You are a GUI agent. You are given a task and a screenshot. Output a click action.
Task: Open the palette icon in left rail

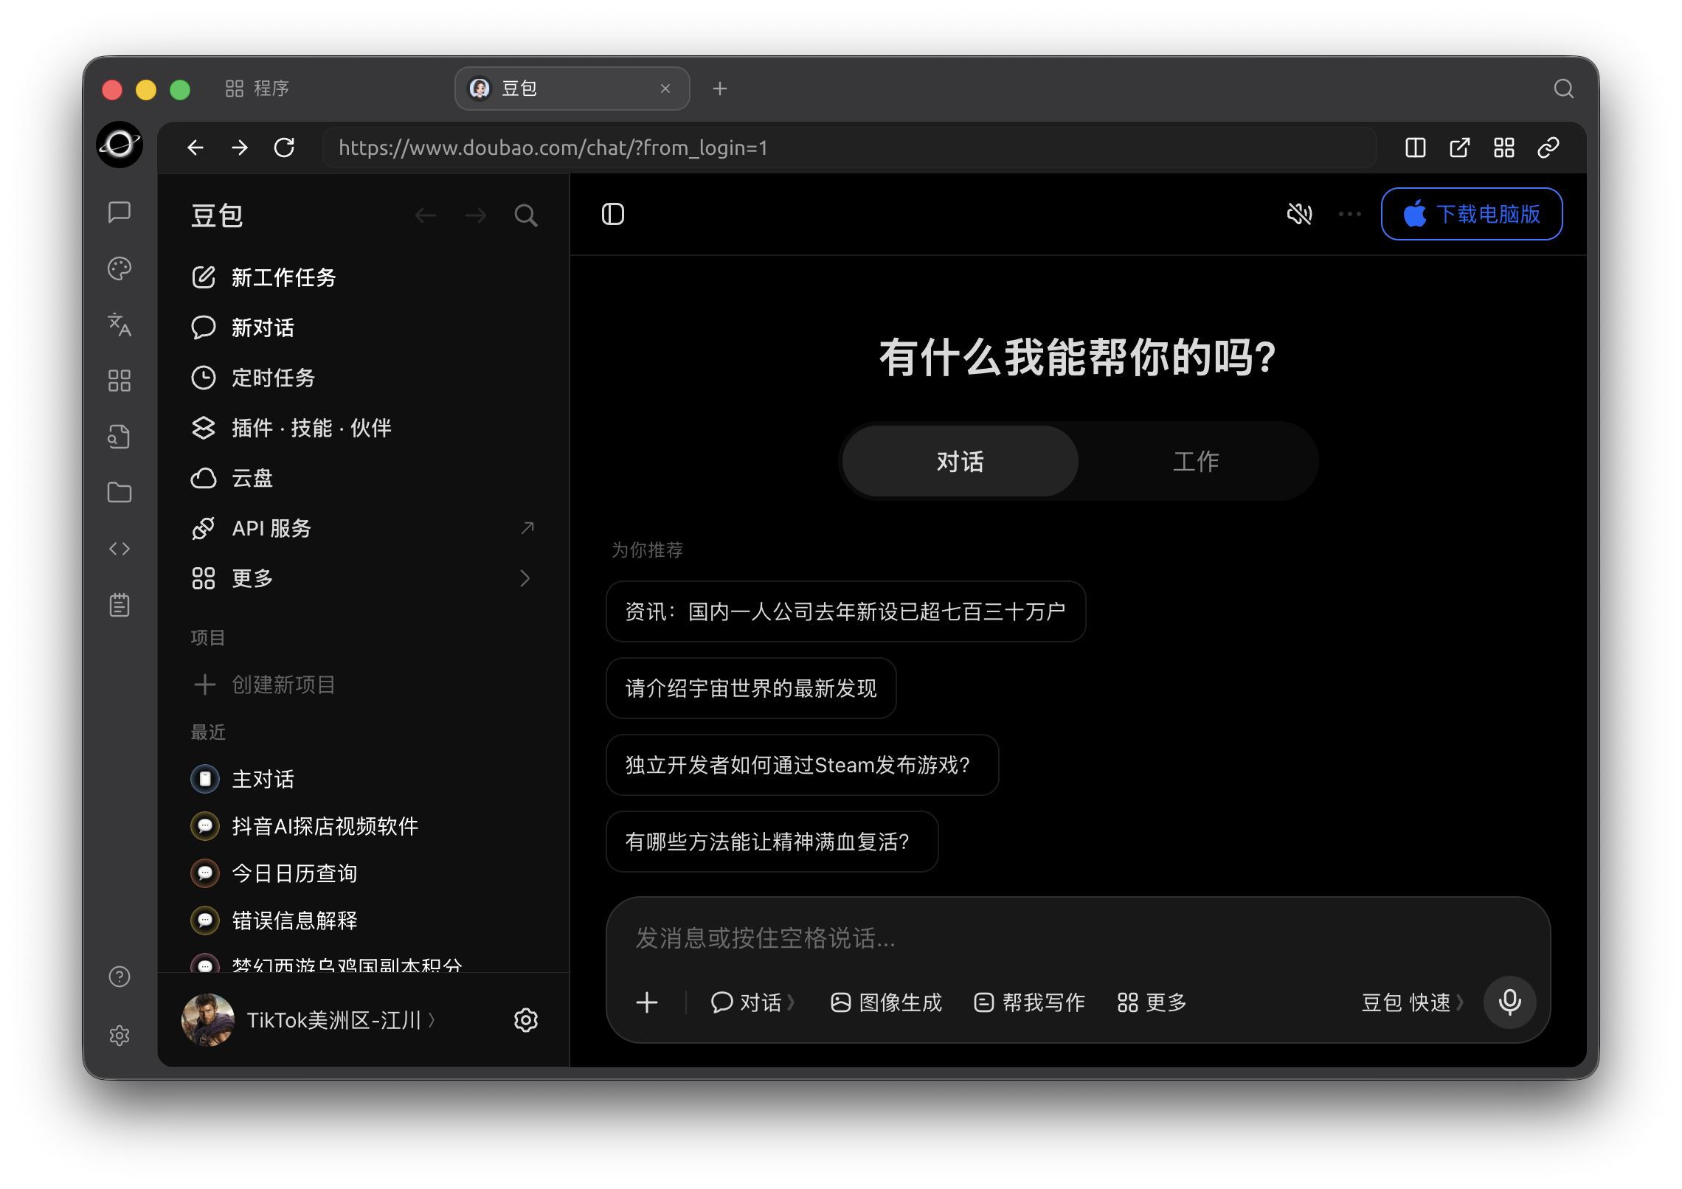click(x=120, y=268)
